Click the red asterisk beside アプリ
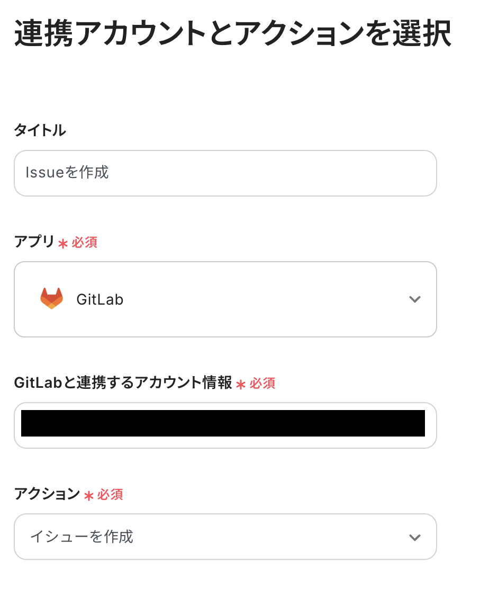 coord(63,243)
